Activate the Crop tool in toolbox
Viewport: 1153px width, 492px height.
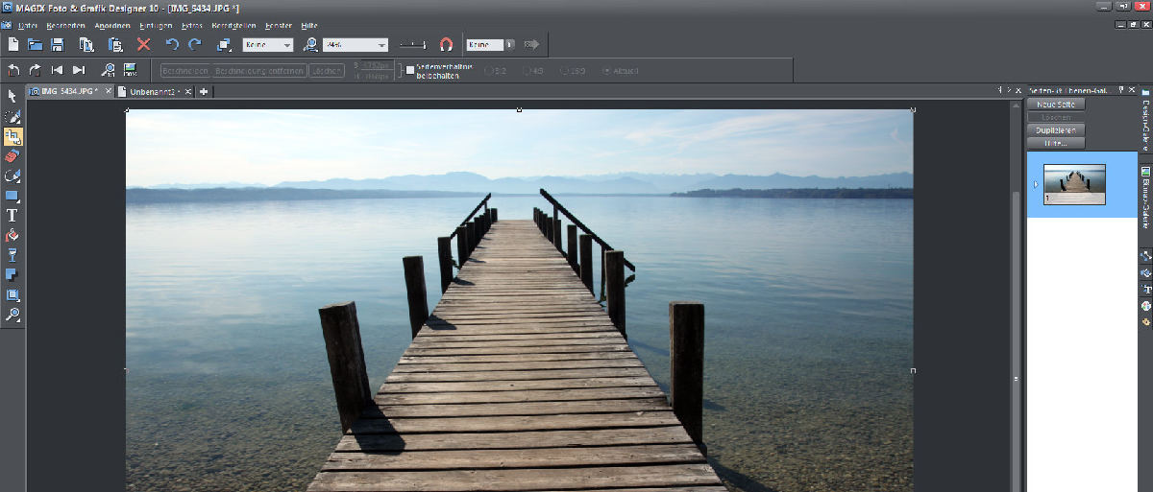click(x=12, y=135)
